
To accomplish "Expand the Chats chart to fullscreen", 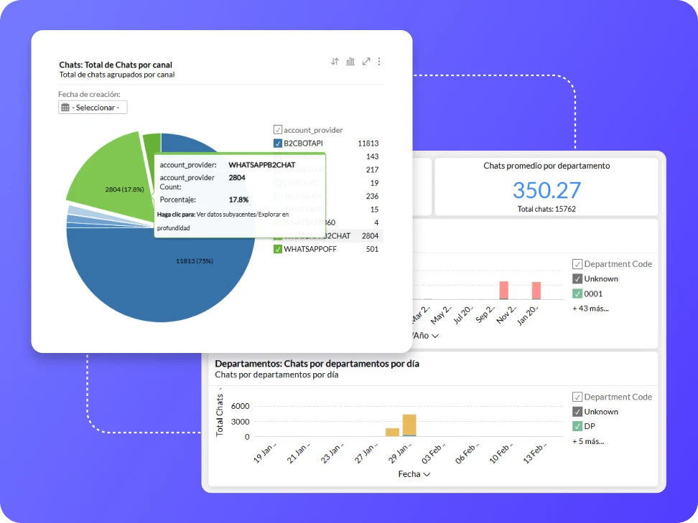I will pyautogui.click(x=366, y=61).
